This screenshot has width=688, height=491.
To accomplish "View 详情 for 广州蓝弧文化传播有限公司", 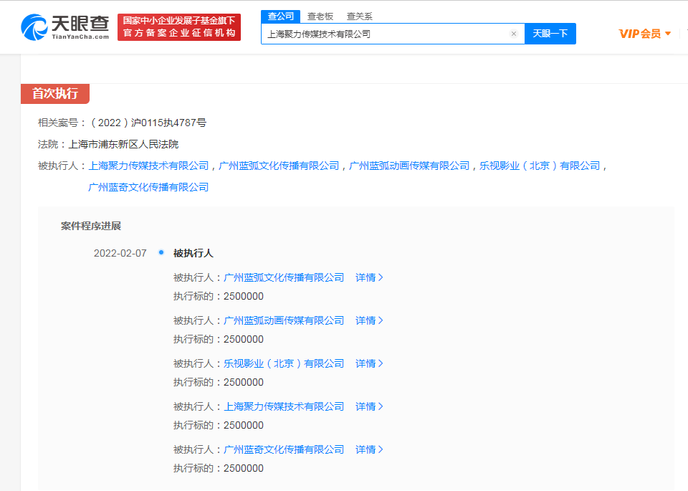I will (x=369, y=277).
